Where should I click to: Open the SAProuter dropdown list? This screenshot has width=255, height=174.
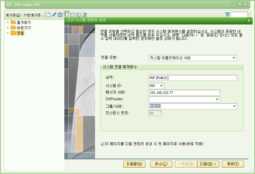(217, 100)
